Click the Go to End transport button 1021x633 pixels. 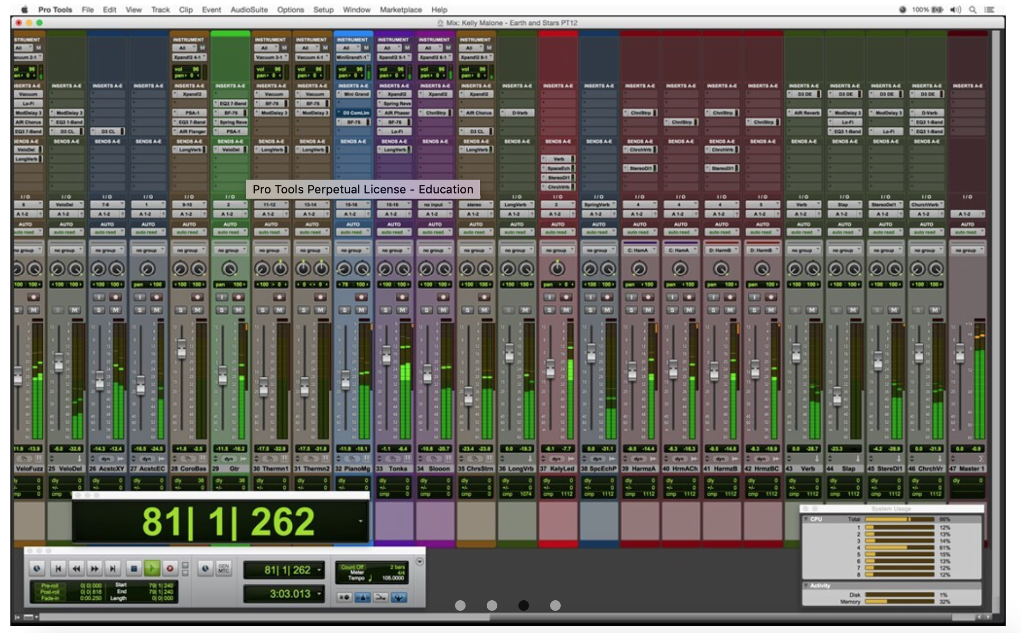point(113,569)
